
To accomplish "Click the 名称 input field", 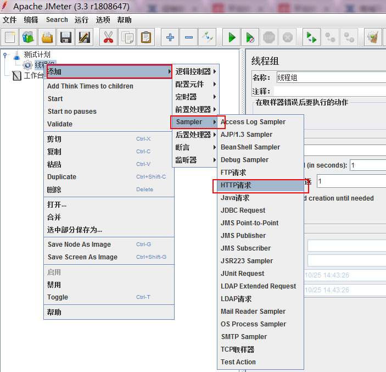I will click(x=331, y=77).
